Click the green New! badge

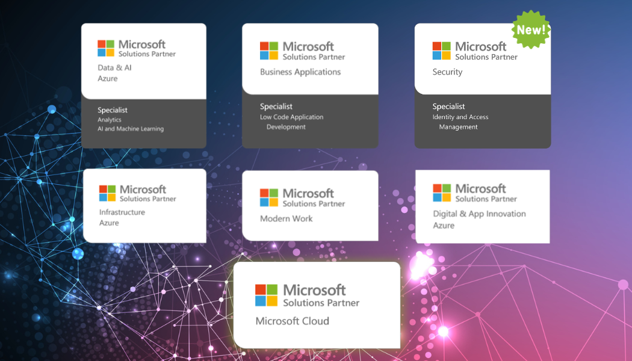click(531, 30)
